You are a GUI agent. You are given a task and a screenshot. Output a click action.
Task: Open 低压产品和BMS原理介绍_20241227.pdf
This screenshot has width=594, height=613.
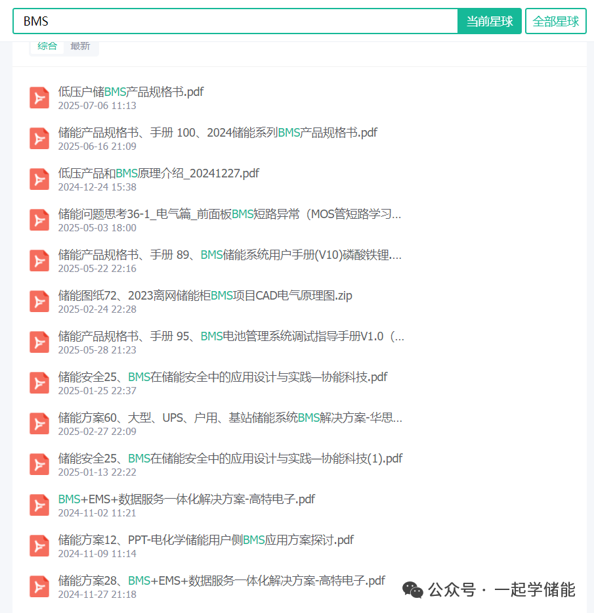[x=159, y=173]
